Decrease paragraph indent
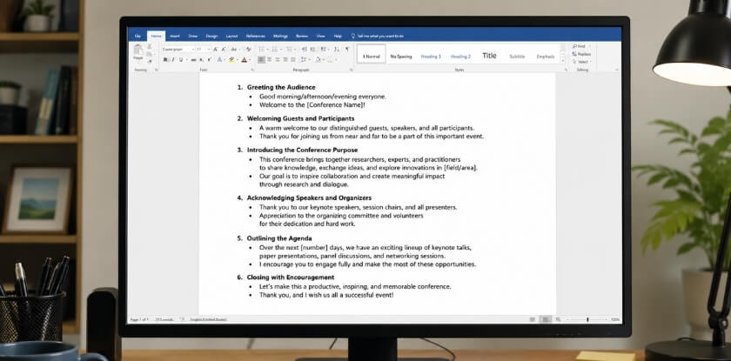Screen dimensions: 731x361 coord(304,50)
